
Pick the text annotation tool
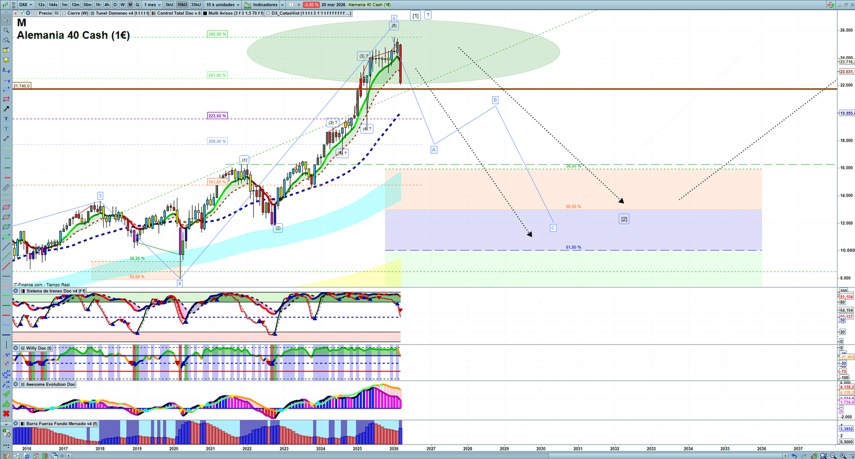(6, 119)
